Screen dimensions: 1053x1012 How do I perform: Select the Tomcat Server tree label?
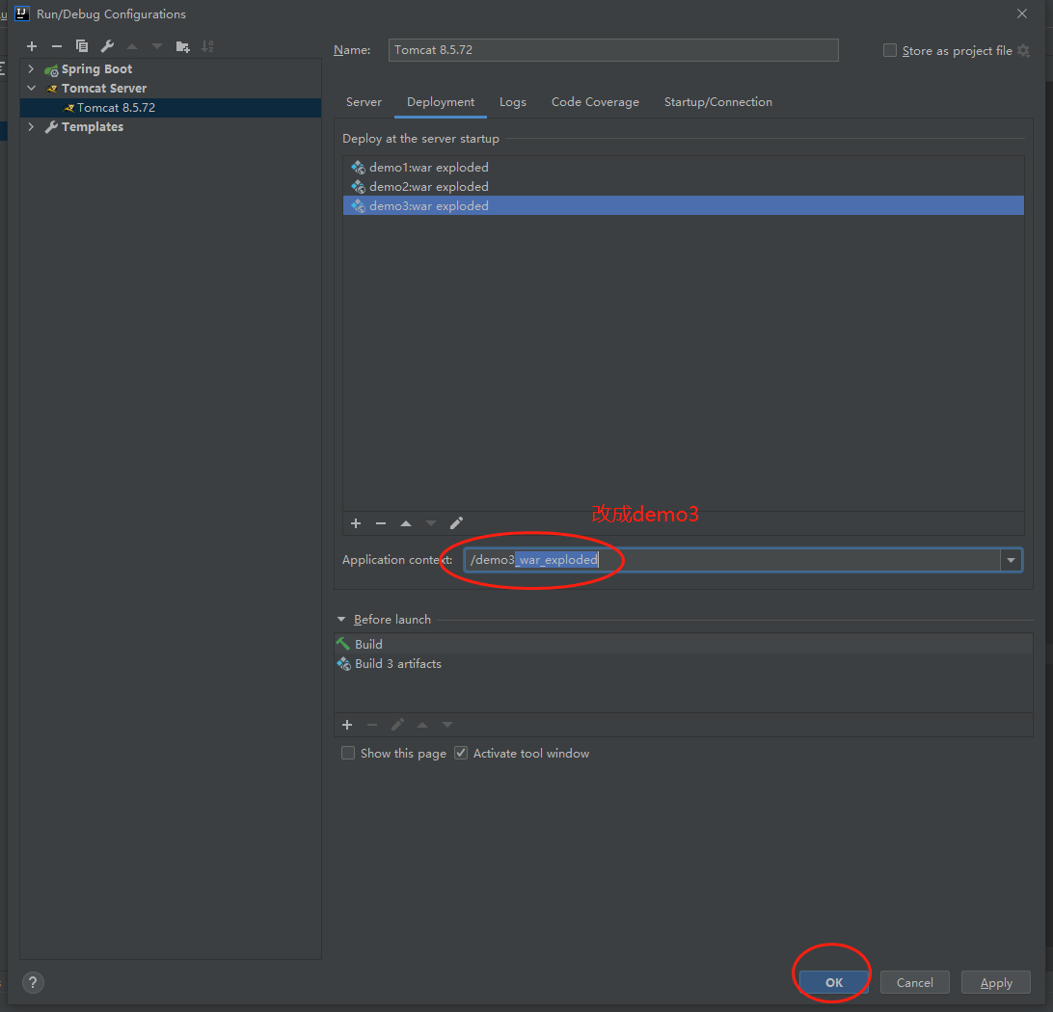coord(104,88)
